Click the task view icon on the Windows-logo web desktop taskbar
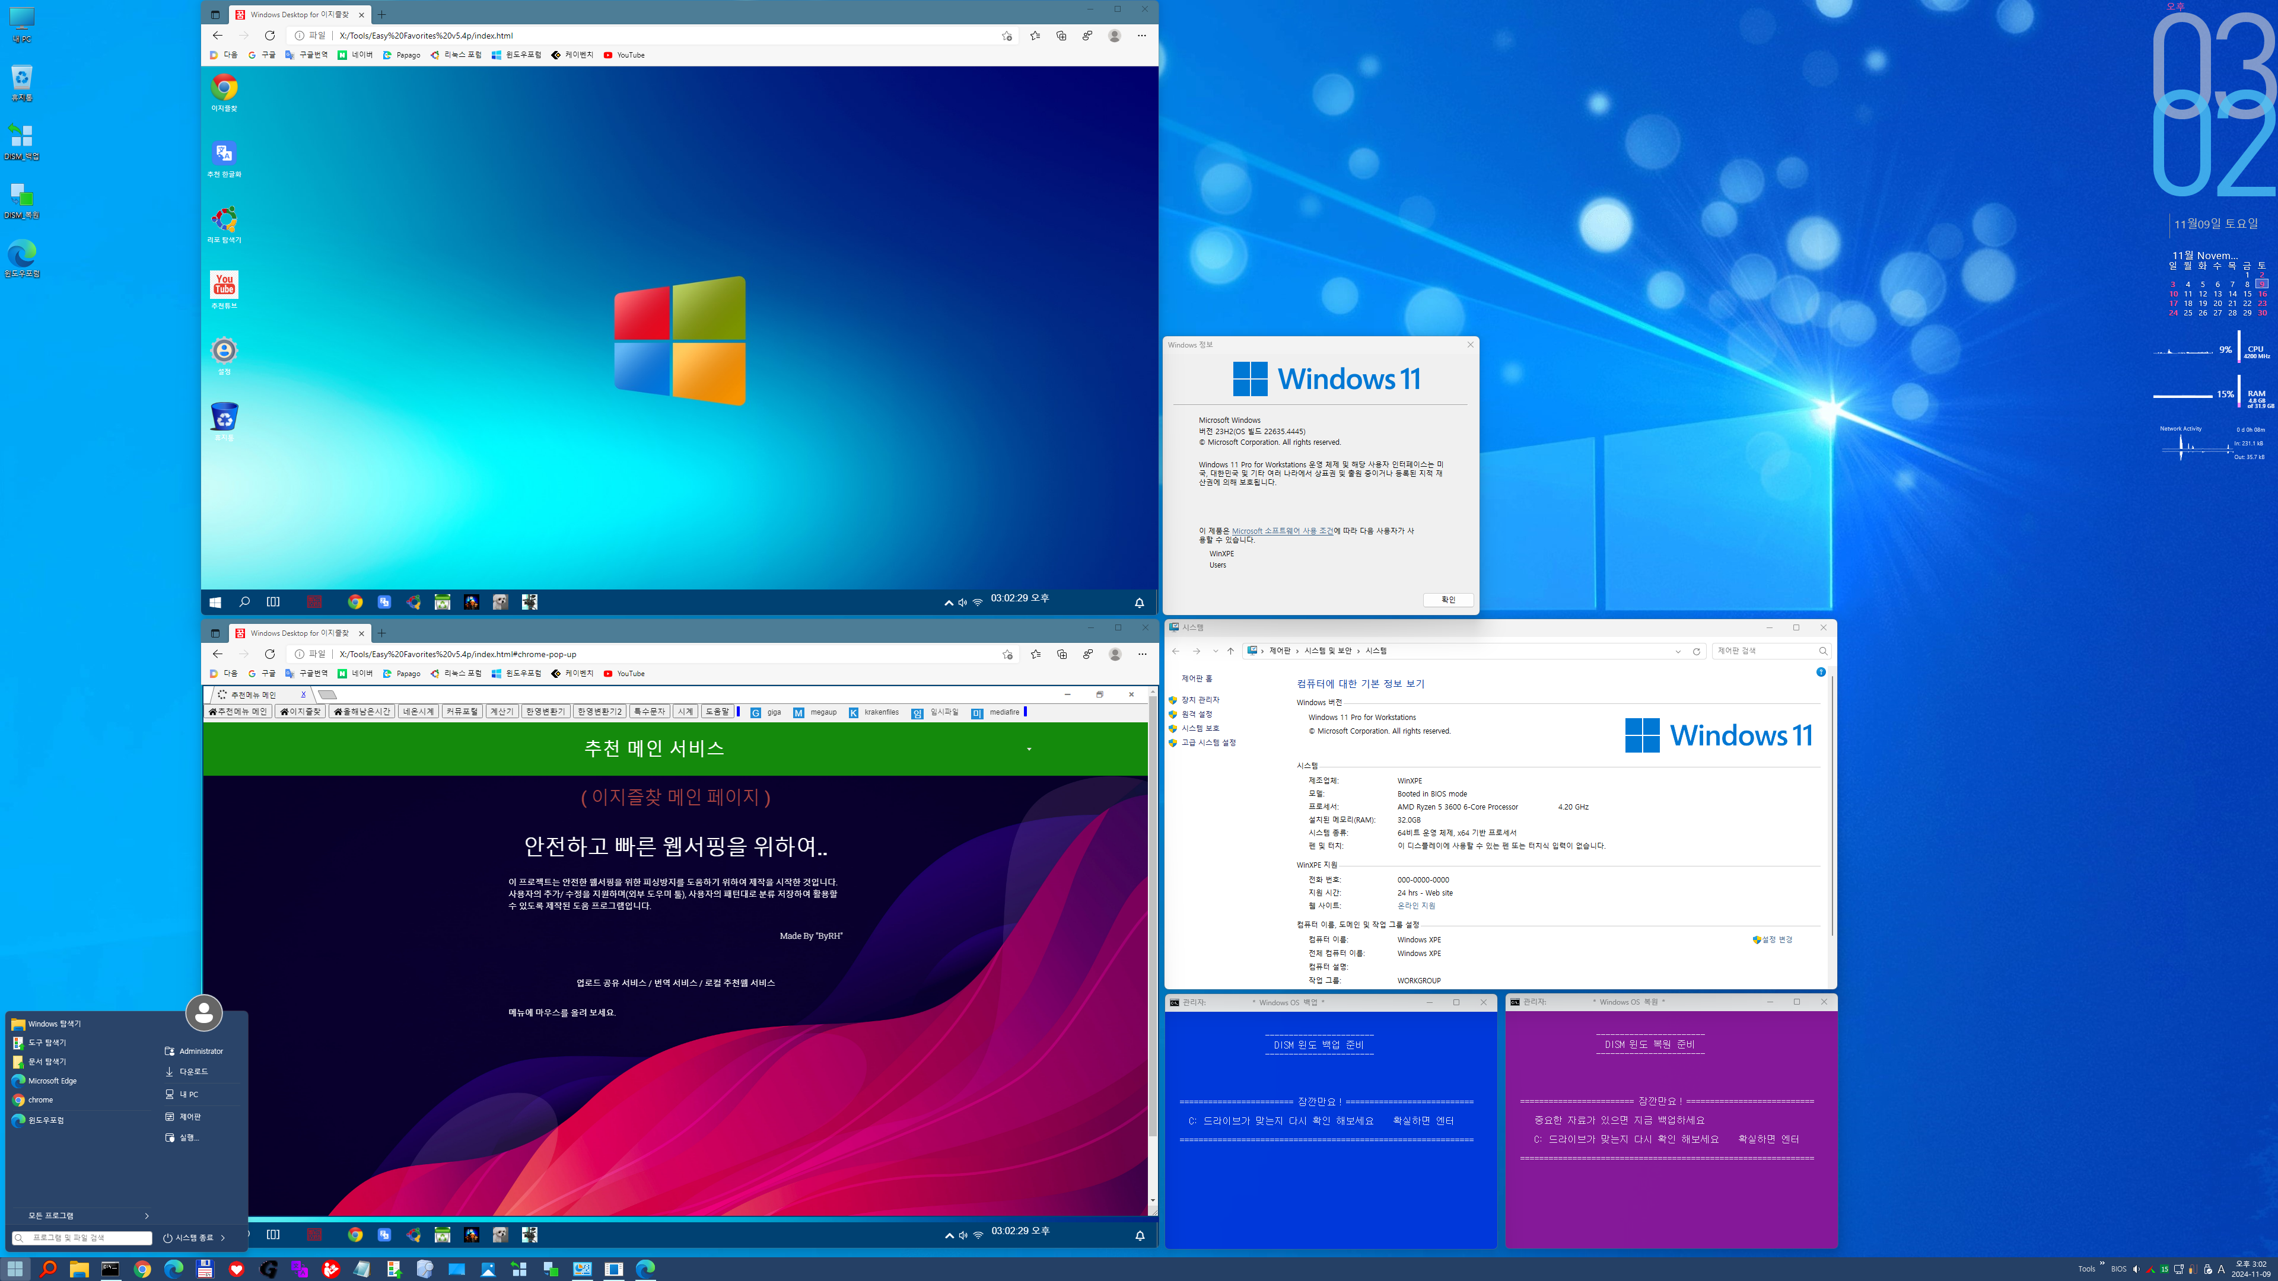 (x=273, y=602)
